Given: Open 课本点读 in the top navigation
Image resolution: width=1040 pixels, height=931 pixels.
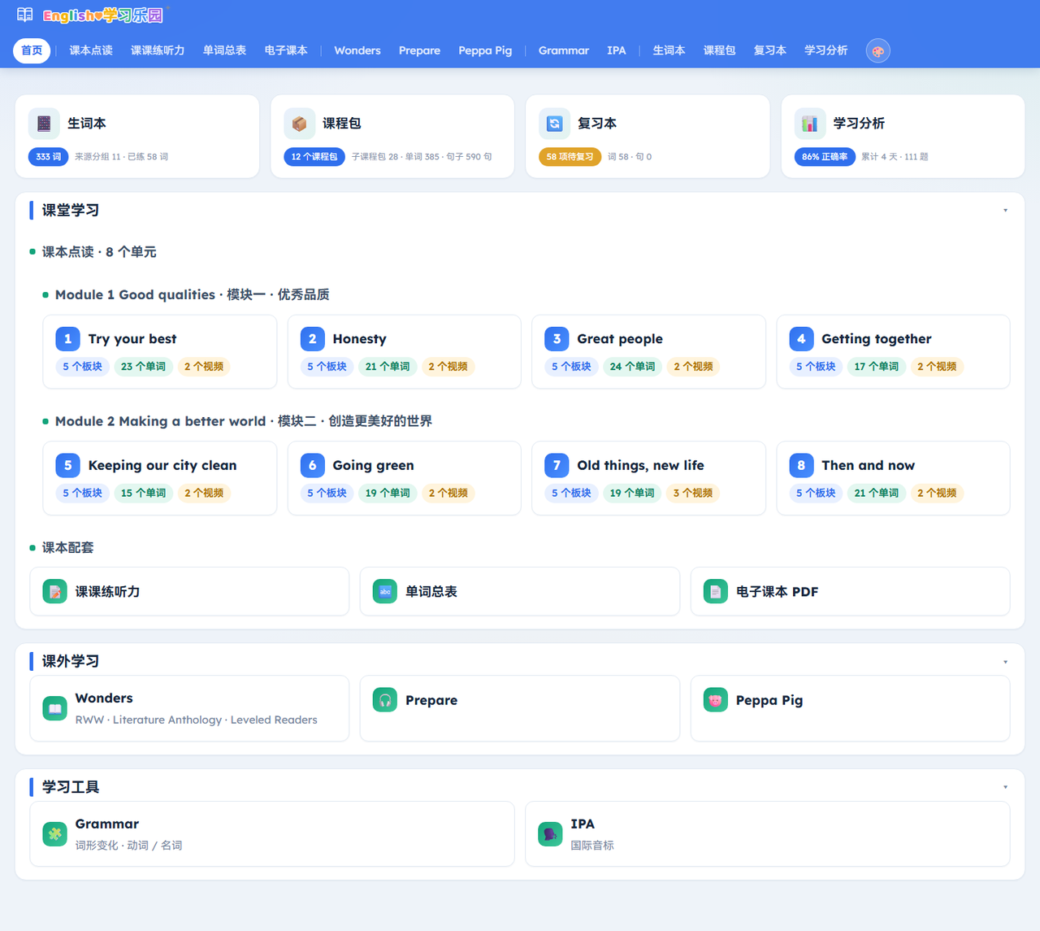Looking at the screenshot, I should pyautogui.click(x=91, y=50).
